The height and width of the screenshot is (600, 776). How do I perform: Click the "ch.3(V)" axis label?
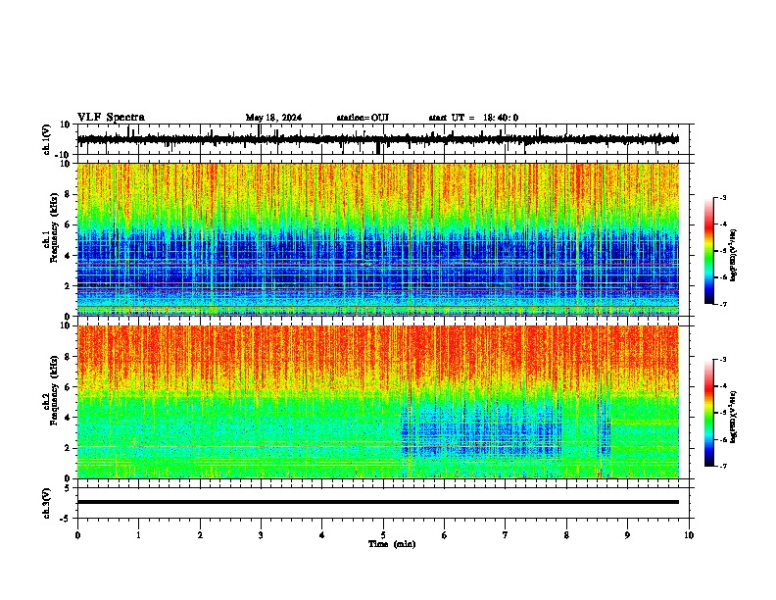coord(47,503)
